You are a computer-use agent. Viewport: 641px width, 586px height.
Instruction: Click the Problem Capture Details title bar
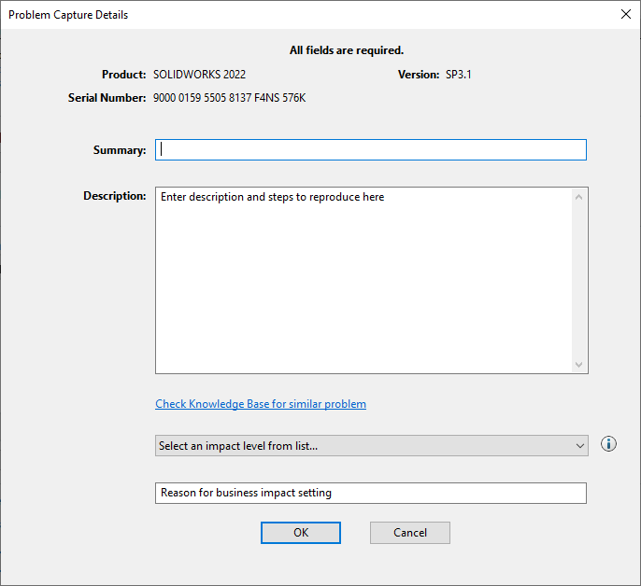(x=280, y=14)
